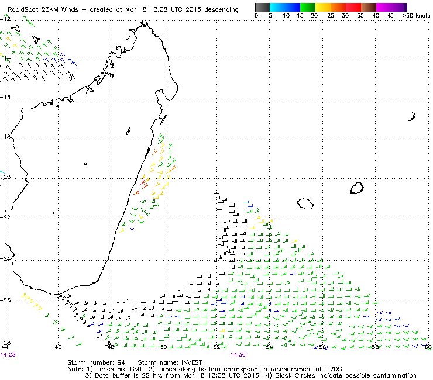The width and height of the screenshot is (433, 380).
Task: Click the latitude label -12
Action: (6, 19)
